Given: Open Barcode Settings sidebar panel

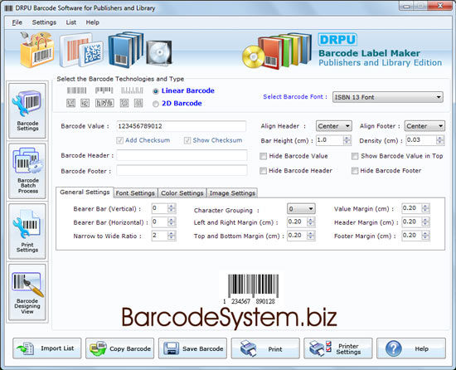Looking at the screenshot, I should click(x=27, y=110).
